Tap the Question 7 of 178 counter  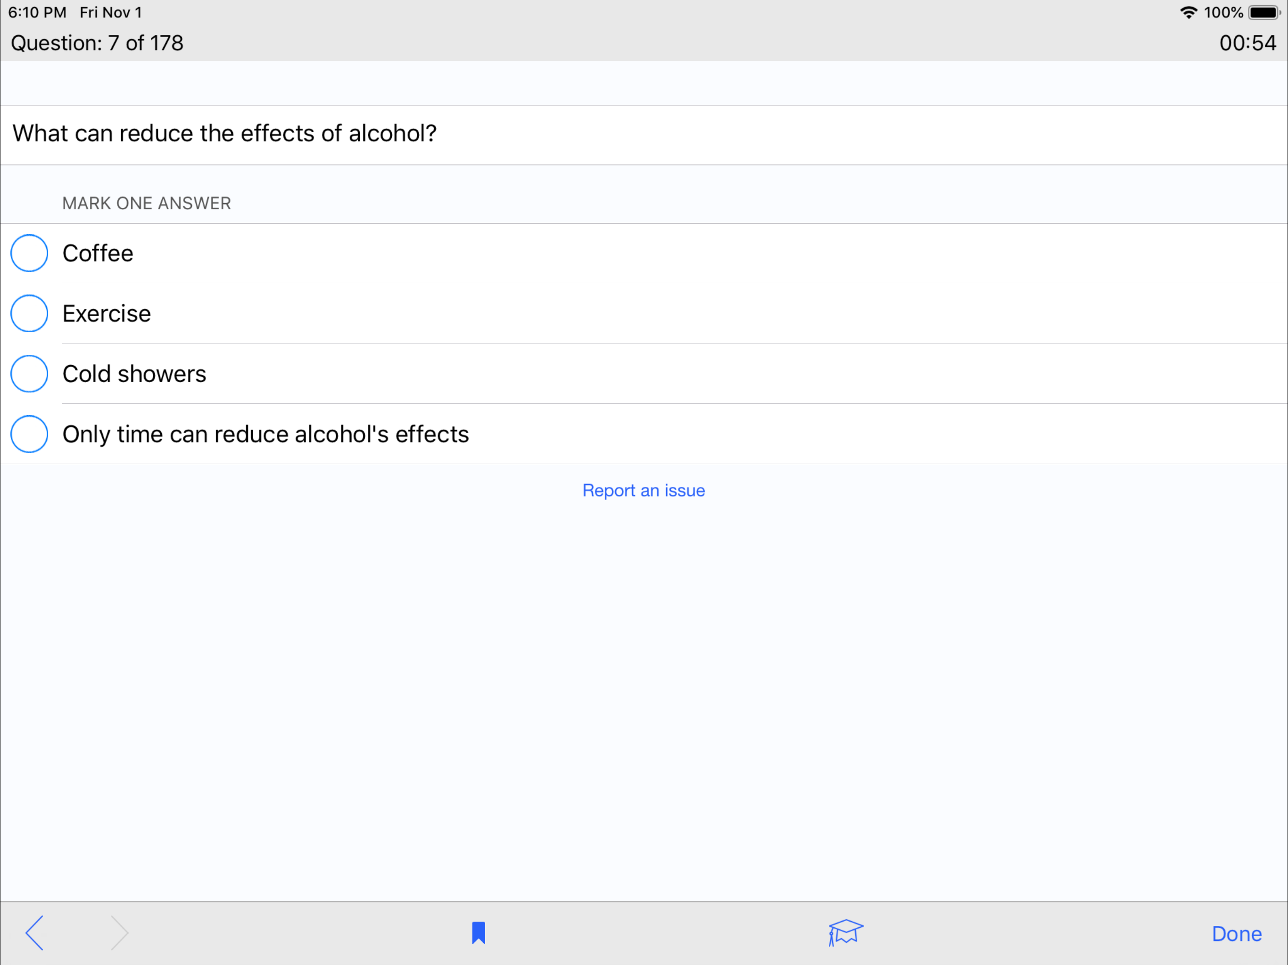coord(97,43)
